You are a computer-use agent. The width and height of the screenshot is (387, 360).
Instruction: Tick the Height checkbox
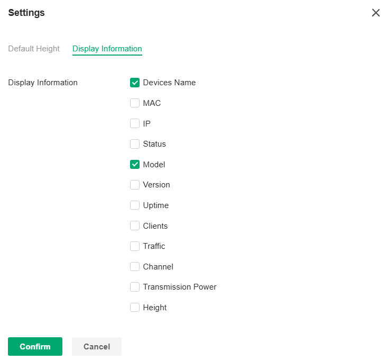(x=135, y=308)
